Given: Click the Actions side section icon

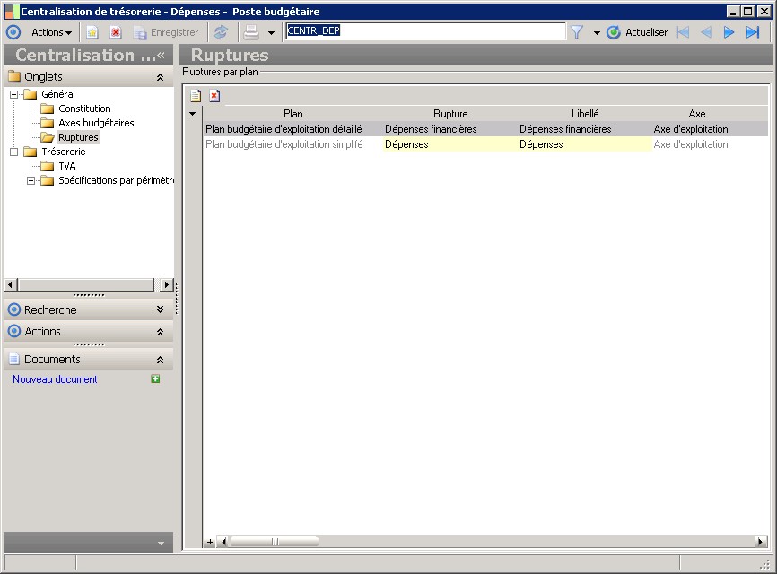Looking at the screenshot, I should tap(14, 331).
